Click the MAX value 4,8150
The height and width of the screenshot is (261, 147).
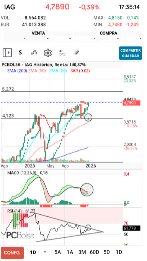pyautogui.click(x=115, y=18)
